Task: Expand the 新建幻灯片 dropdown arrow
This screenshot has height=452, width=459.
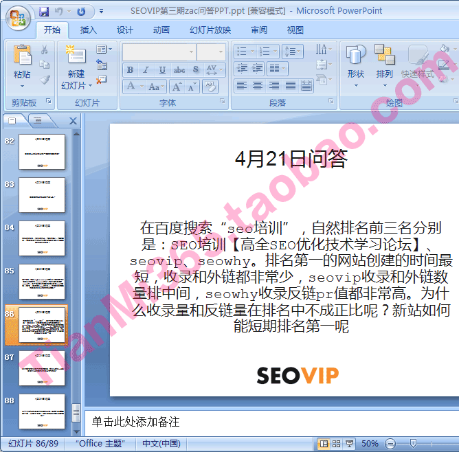Action: coord(90,86)
